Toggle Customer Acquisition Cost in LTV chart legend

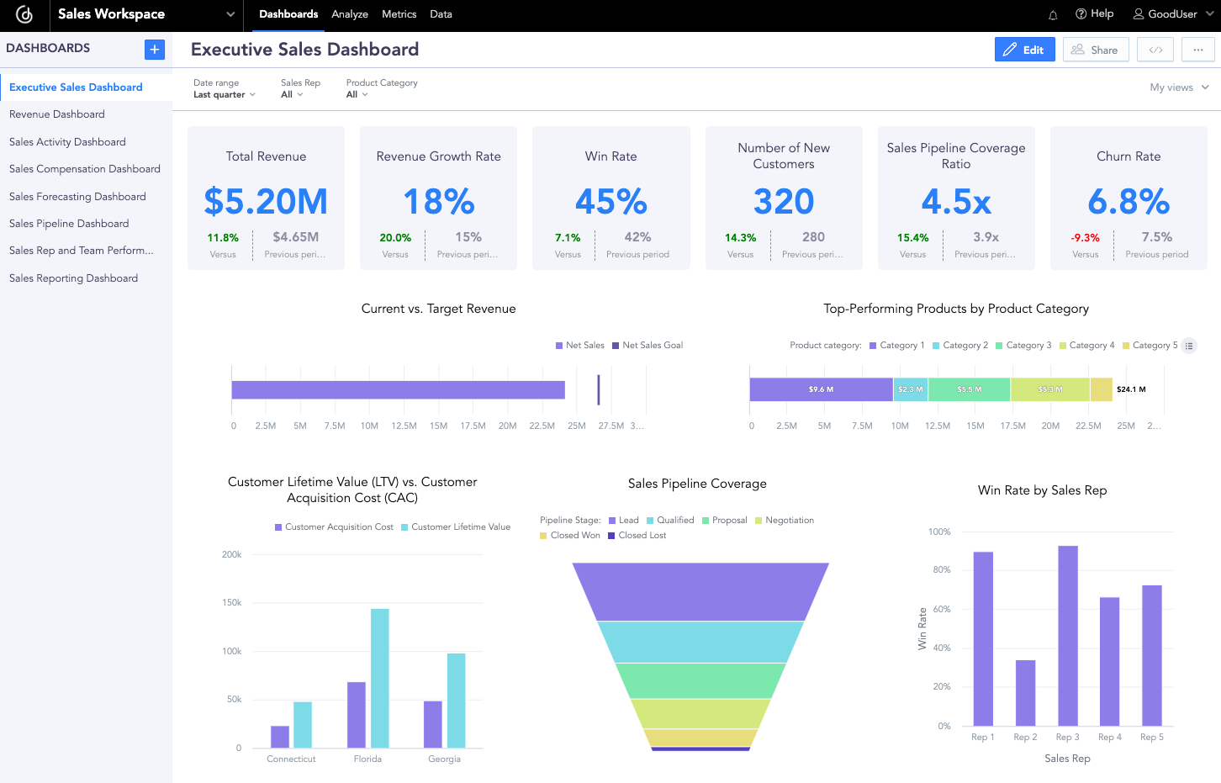click(332, 526)
